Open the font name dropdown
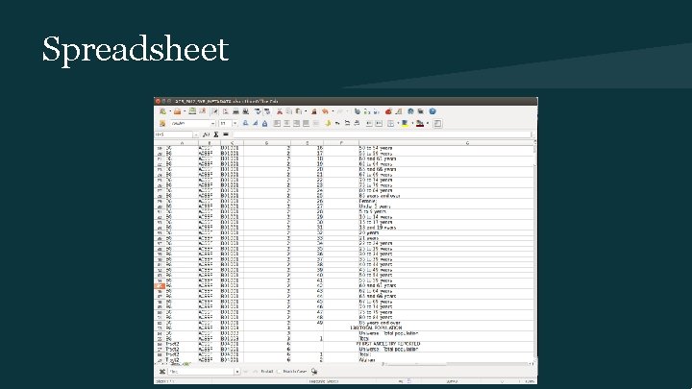The height and width of the screenshot is (389, 692). (213, 124)
